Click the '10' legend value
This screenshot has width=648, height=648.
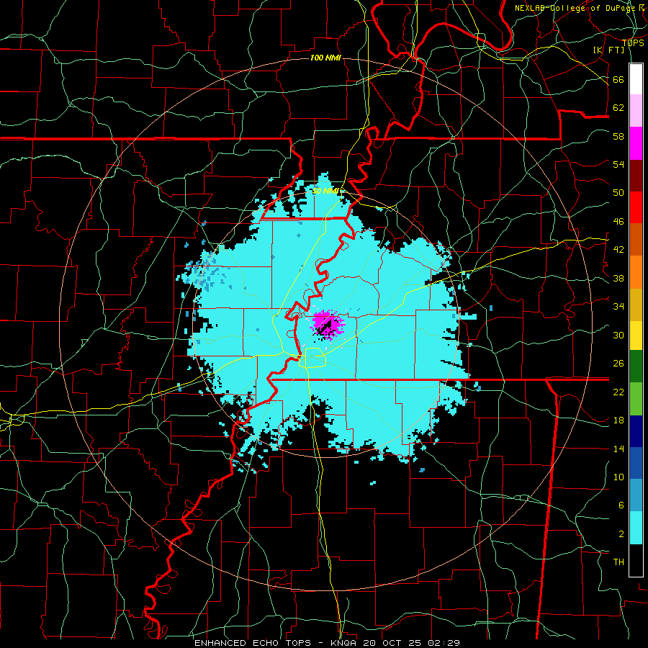point(618,477)
